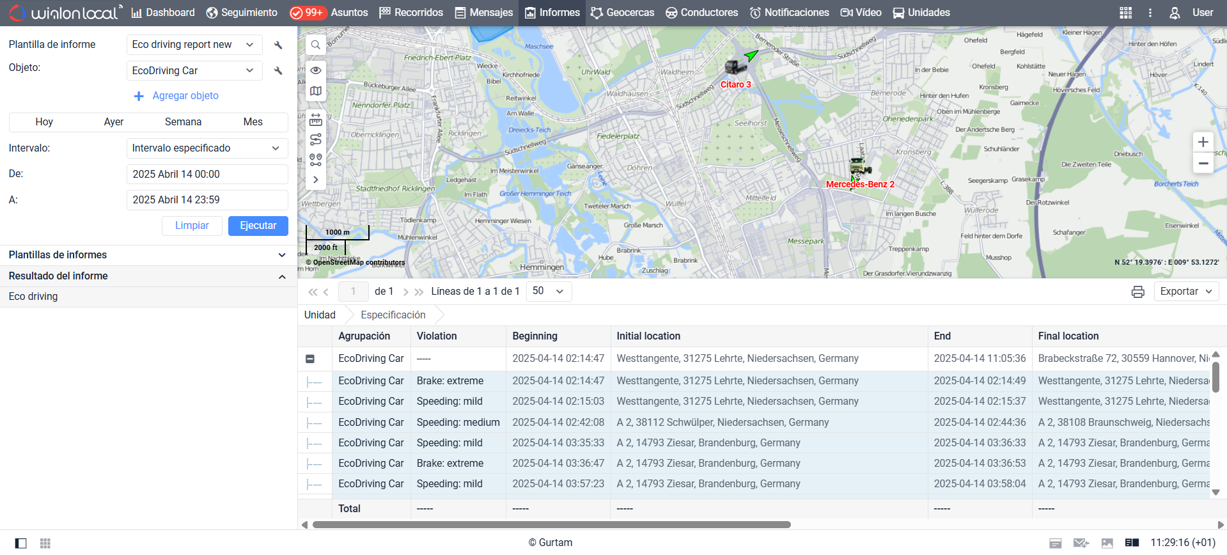Click the zoom in plus button on map

[x=1203, y=142]
